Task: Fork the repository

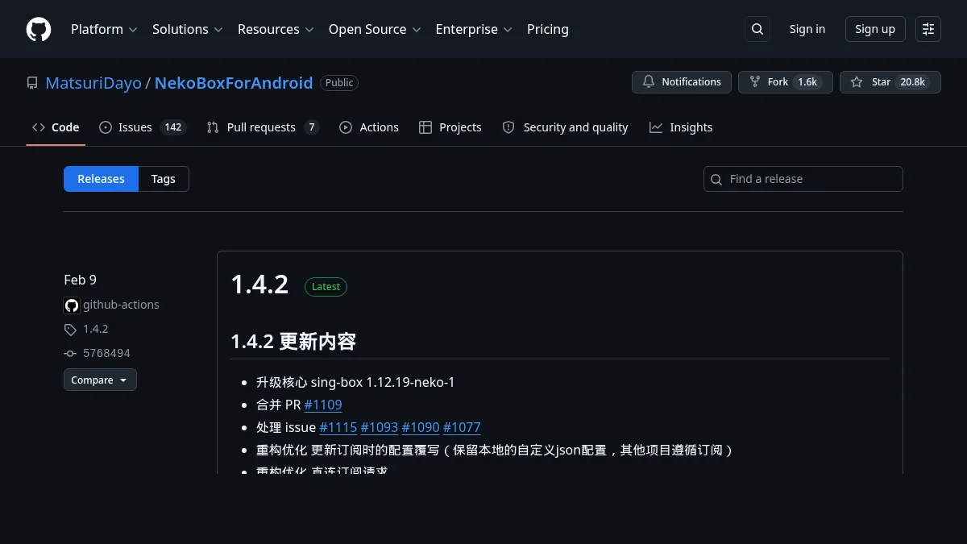Action: click(x=786, y=82)
